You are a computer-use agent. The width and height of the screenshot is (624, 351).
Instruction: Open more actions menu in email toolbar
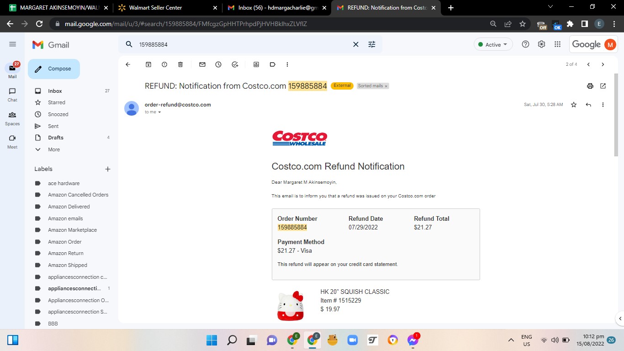tap(287, 64)
